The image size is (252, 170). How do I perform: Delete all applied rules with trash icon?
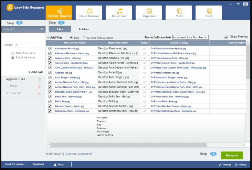tap(39, 79)
